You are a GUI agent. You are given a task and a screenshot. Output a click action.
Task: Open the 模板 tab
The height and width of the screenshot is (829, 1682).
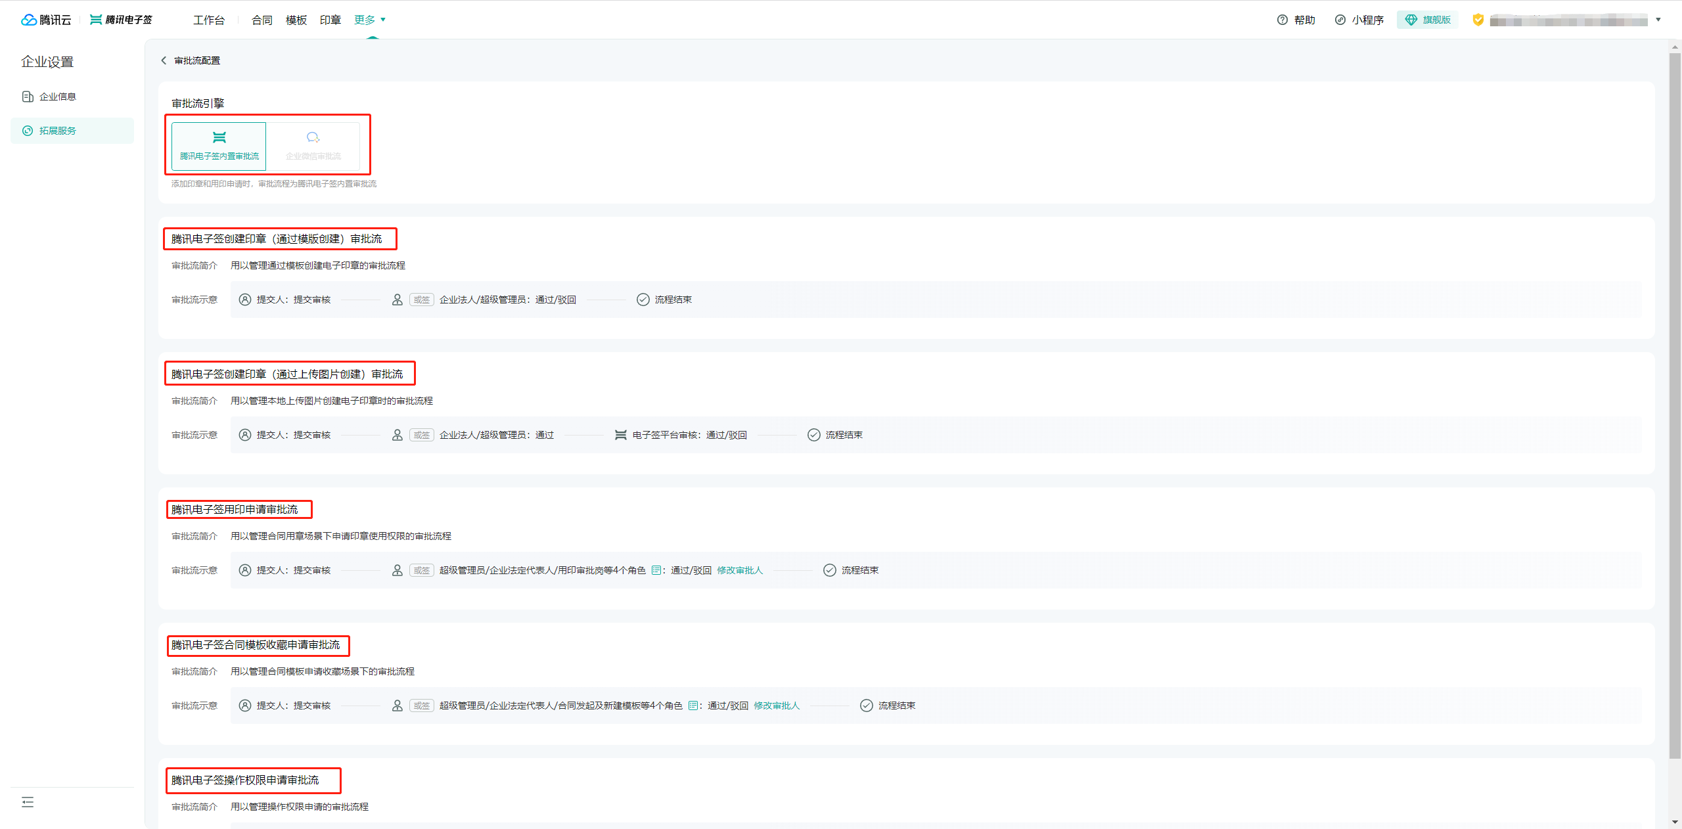(296, 20)
